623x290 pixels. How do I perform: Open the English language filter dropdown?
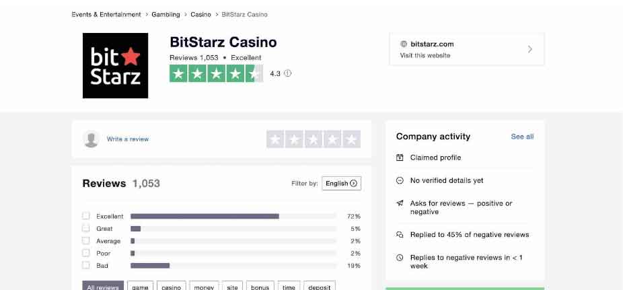pos(341,183)
